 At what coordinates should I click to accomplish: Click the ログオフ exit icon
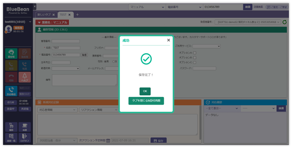(x=25, y=138)
